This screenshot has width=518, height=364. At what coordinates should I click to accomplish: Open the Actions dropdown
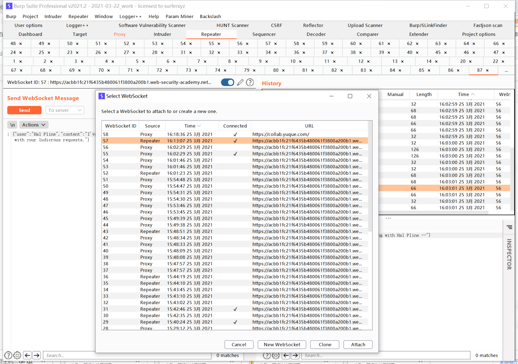[34, 125]
